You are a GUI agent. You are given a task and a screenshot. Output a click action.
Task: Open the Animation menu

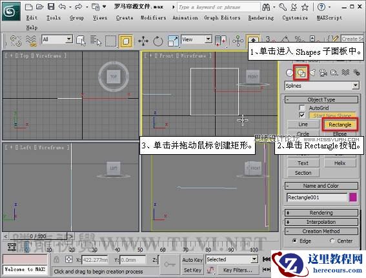pos(185,17)
